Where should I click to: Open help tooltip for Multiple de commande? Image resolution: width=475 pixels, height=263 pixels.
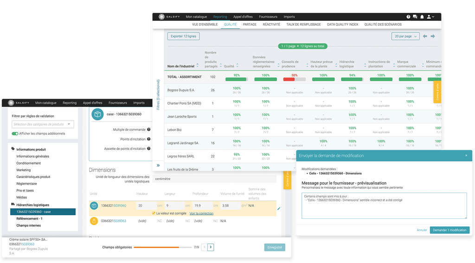[x=149, y=129]
